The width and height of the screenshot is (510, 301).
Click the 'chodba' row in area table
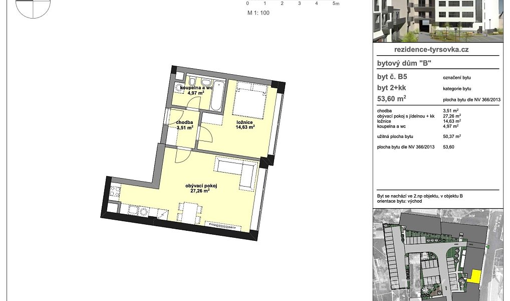click(418, 111)
